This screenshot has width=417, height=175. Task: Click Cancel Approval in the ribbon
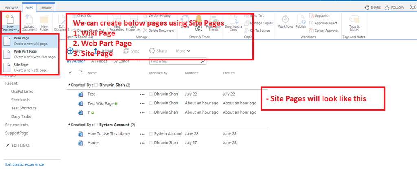pyautogui.click(x=324, y=30)
